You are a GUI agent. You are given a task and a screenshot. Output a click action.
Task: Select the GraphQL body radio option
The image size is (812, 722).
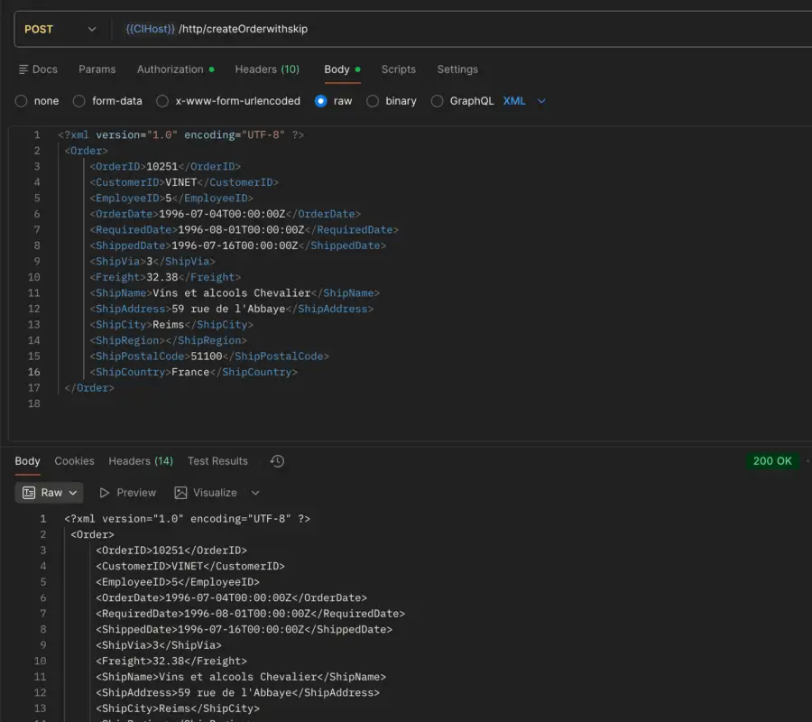tap(438, 101)
